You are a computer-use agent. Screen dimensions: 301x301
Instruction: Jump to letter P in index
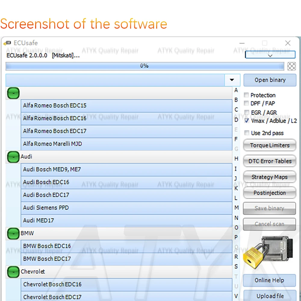tap(236, 237)
